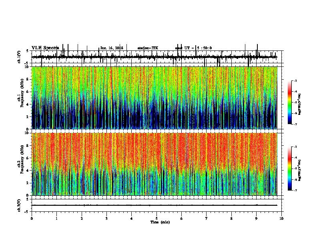Viewport: 317px width, 245px height.
Task: Click the start UT time header text
Action: pos(193,48)
